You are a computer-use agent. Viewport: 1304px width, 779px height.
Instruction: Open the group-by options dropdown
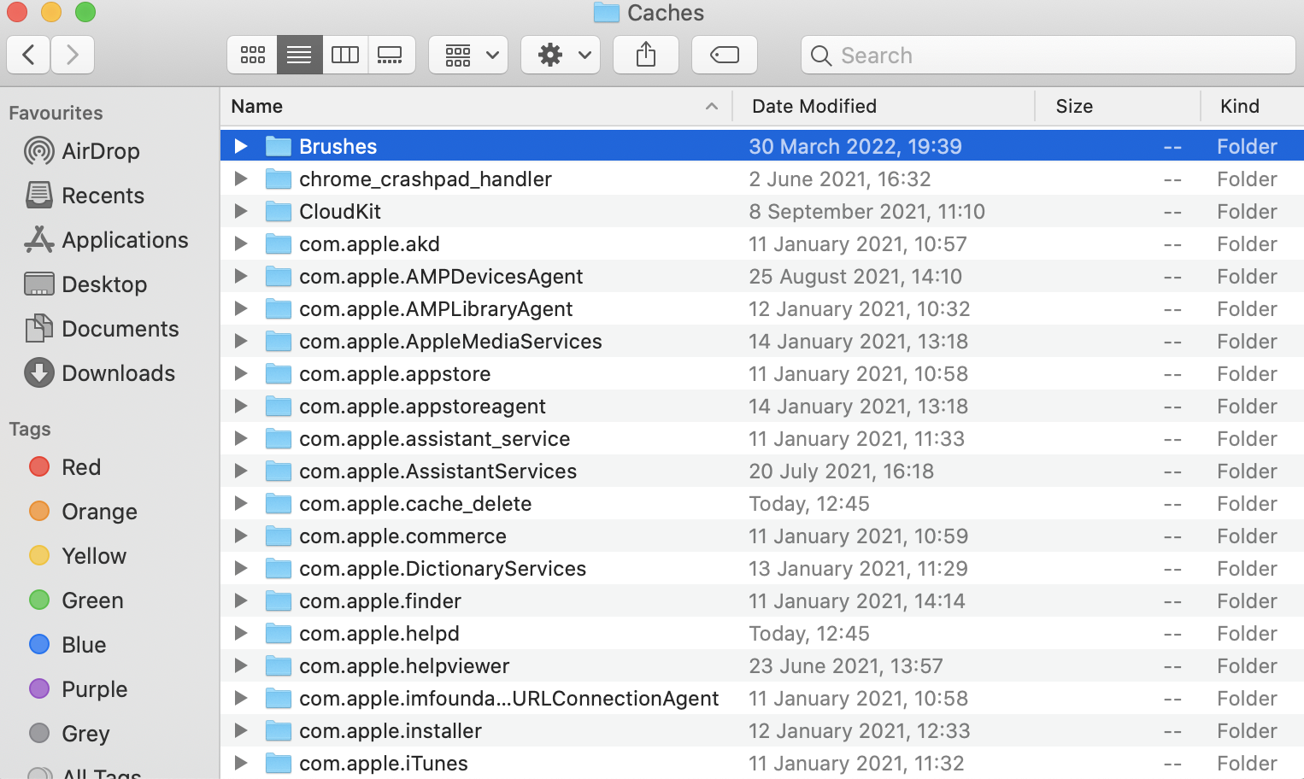click(x=468, y=56)
